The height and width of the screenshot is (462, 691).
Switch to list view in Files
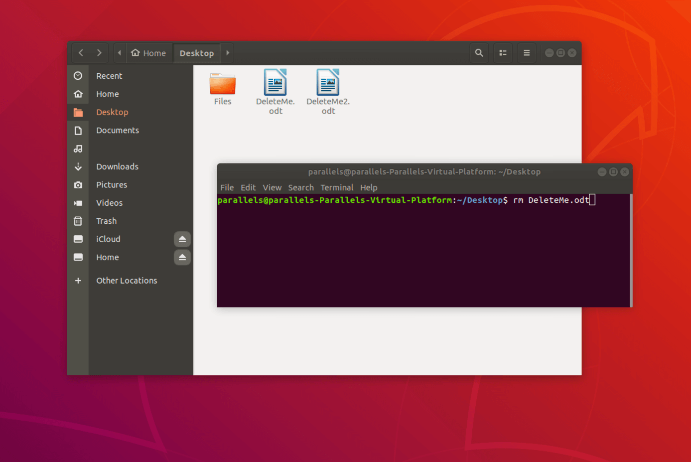tap(503, 53)
